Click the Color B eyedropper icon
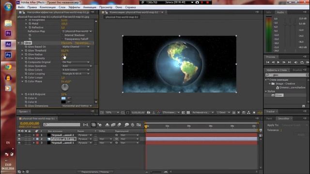This screenshot has width=310, height=174. (69, 102)
